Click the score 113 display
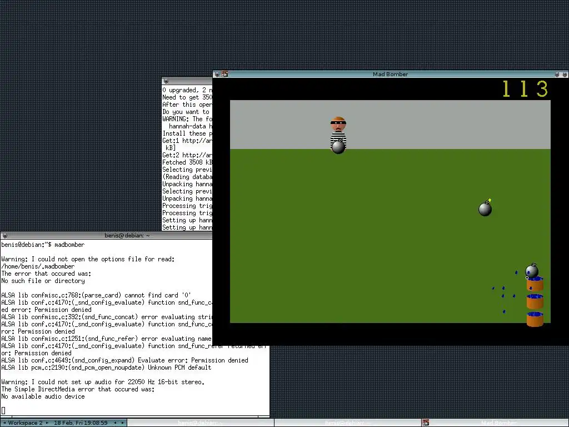 525,89
